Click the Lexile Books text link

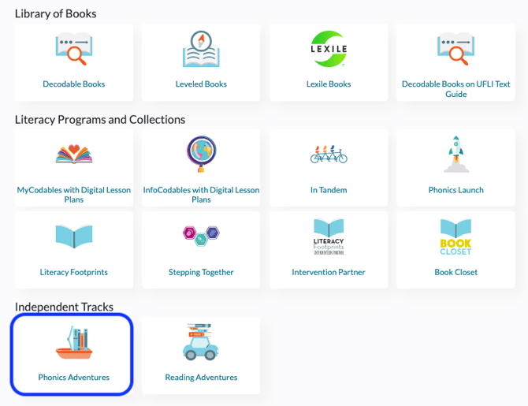tap(328, 84)
